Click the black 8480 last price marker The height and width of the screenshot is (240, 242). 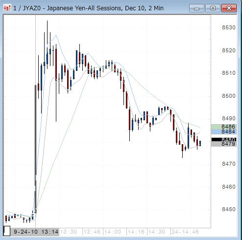(224, 140)
